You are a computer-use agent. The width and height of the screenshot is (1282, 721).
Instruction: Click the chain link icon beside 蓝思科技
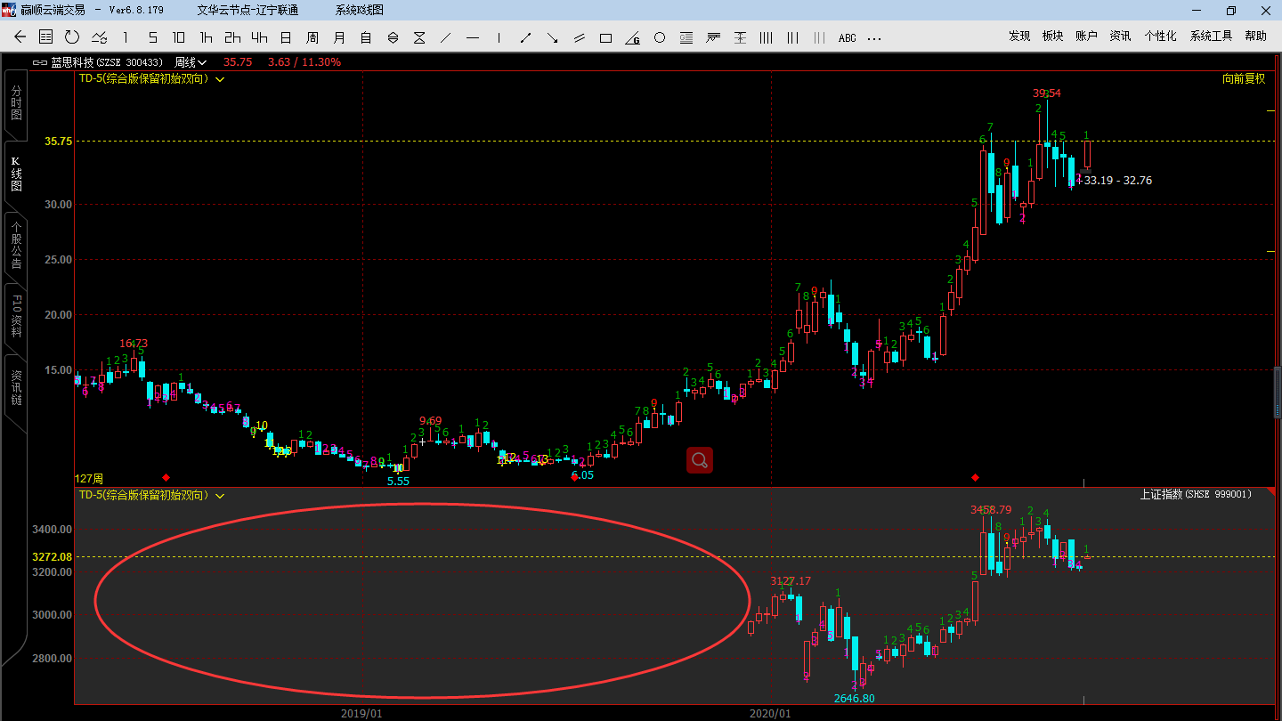[x=39, y=62]
